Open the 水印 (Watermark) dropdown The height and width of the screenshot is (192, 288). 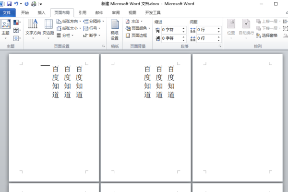(134, 22)
